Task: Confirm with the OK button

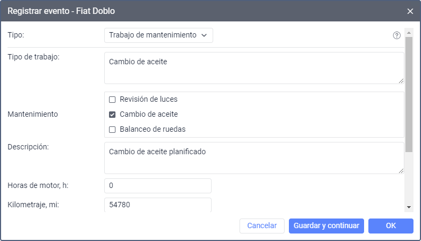Action: pyautogui.click(x=390, y=225)
